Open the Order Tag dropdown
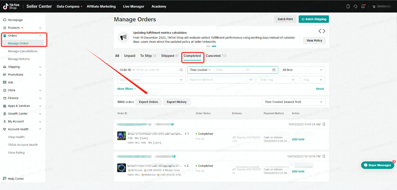Image resolution: width=397 pixels, height=190 pixels. [278, 80]
